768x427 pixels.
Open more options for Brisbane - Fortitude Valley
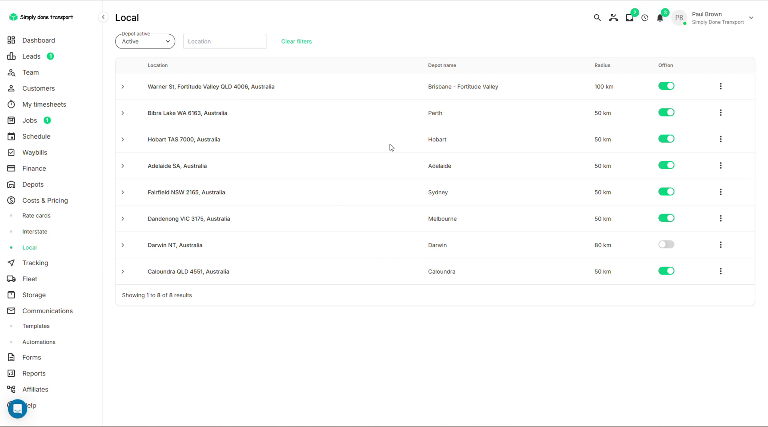tap(720, 86)
